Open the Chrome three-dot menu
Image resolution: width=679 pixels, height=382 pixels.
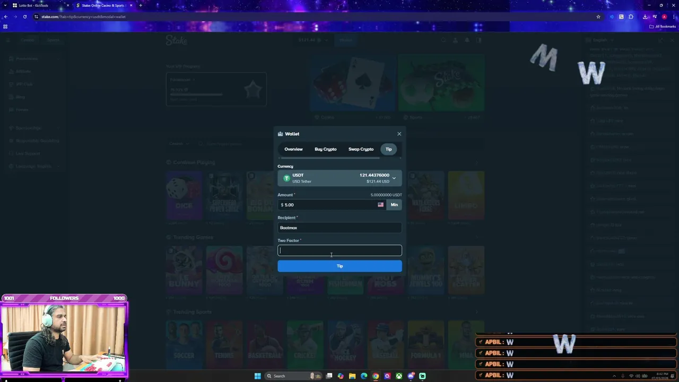tap(673, 16)
